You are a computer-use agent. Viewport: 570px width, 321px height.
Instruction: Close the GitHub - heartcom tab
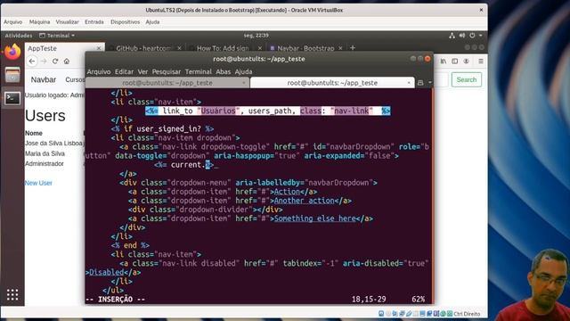[x=179, y=48]
